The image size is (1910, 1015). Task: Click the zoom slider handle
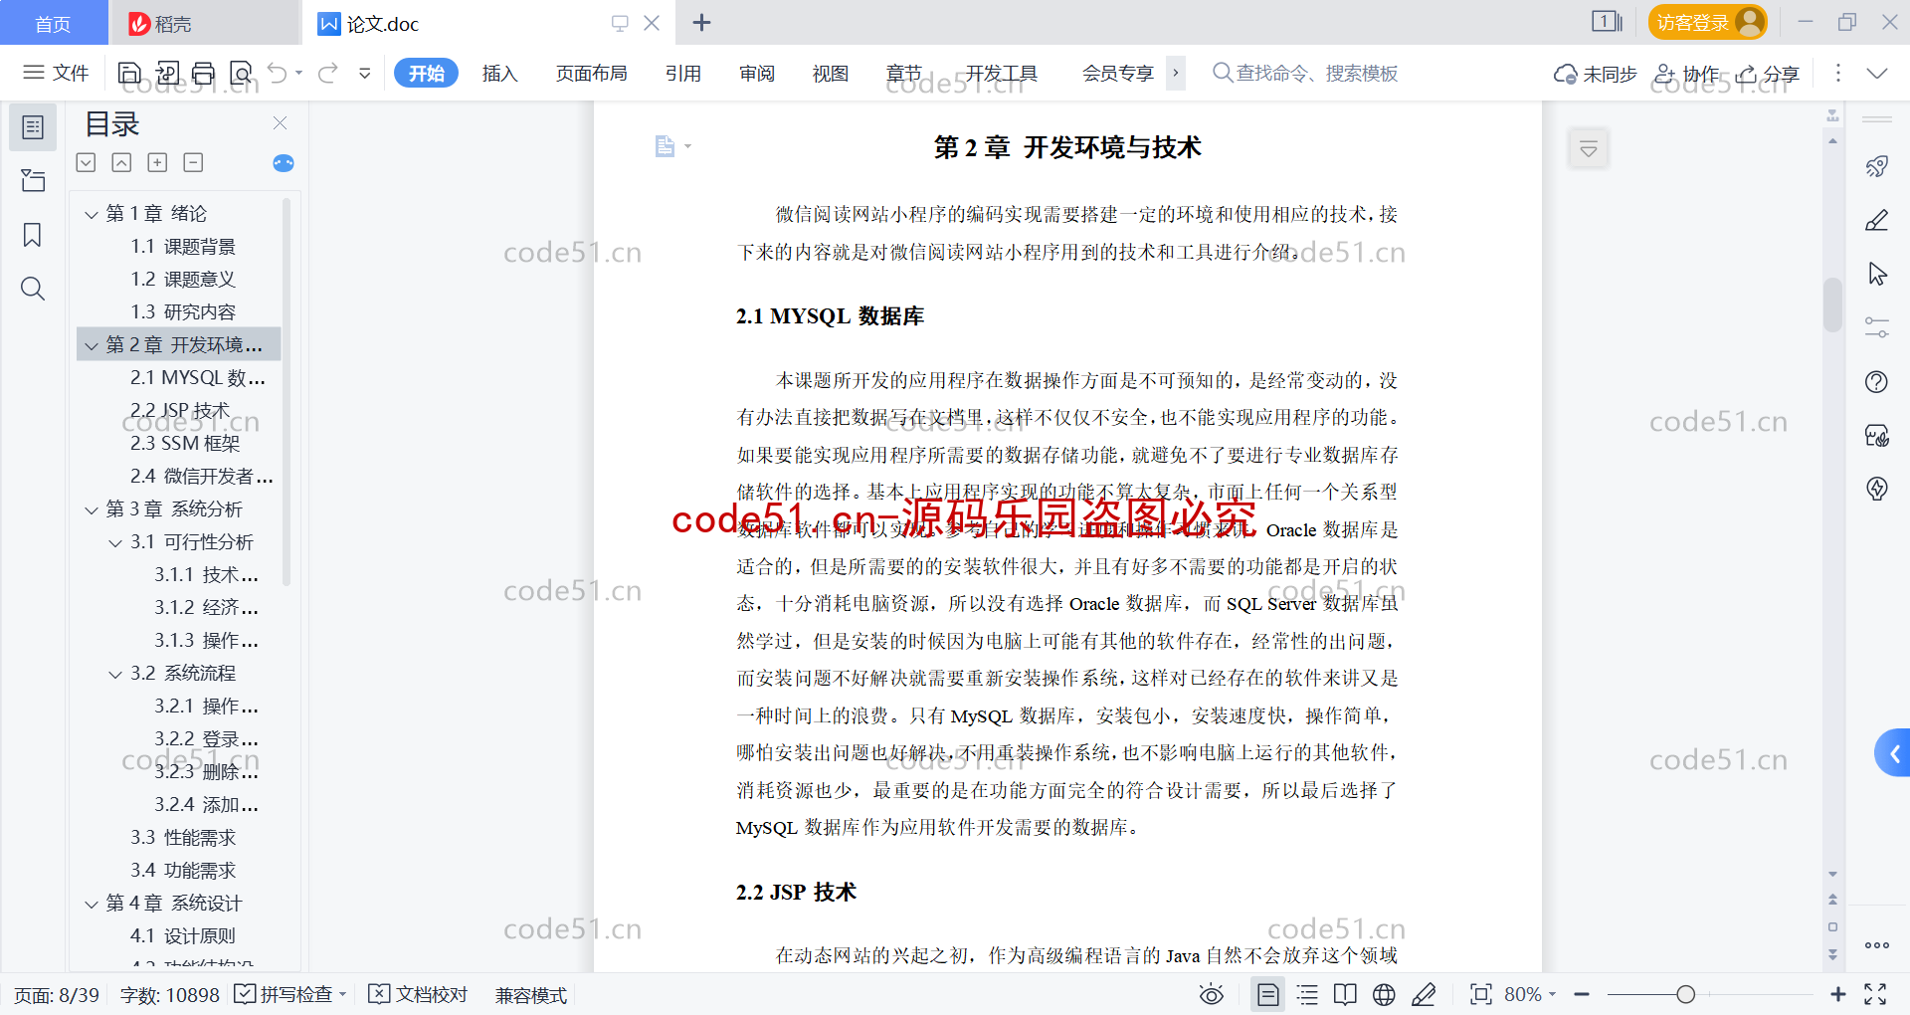click(1685, 994)
